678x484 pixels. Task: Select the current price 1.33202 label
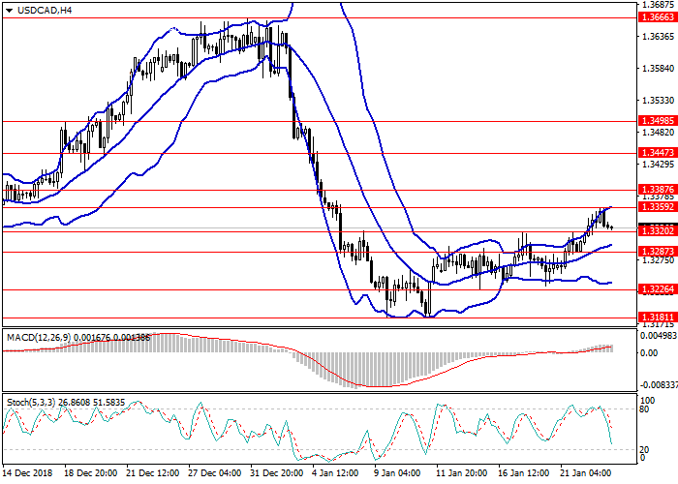(x=658, y=231)
